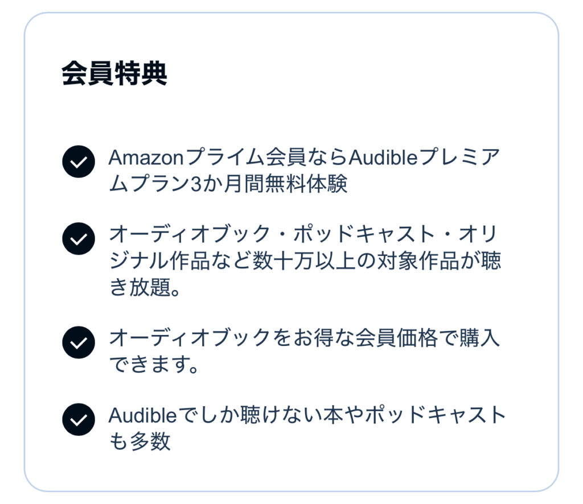Click the 聴けない本や text
583x504 pixels.
click(302, 415)
